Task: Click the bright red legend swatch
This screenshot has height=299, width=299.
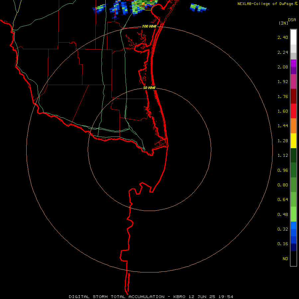Action: pyautogui.click(x=293, y=111)
